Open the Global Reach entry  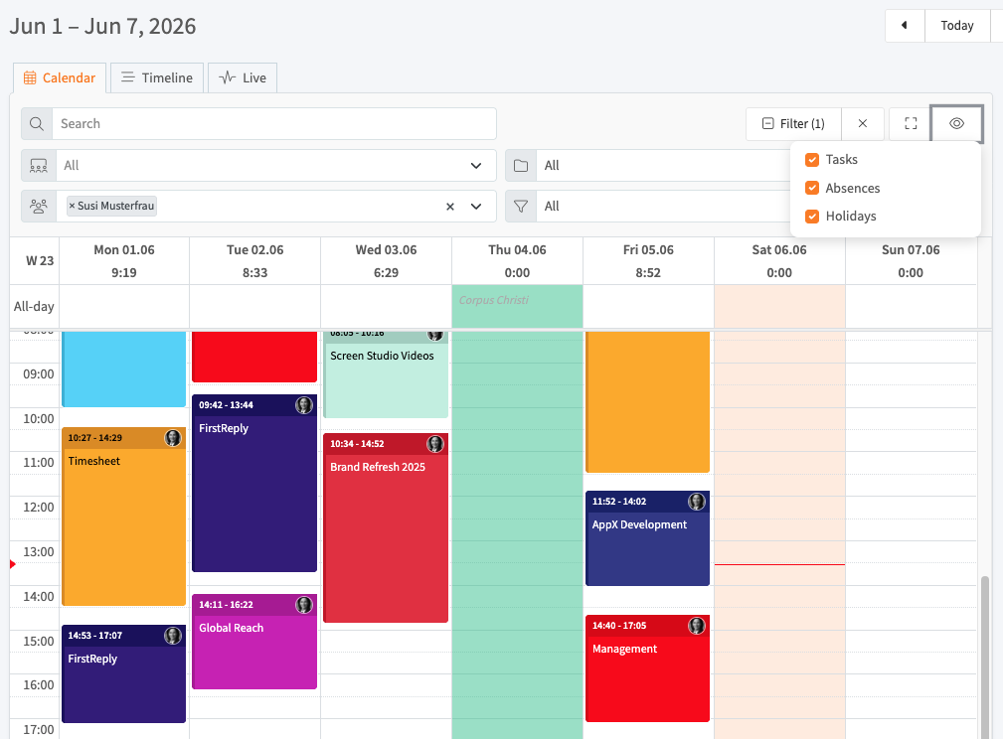(254, 642)
